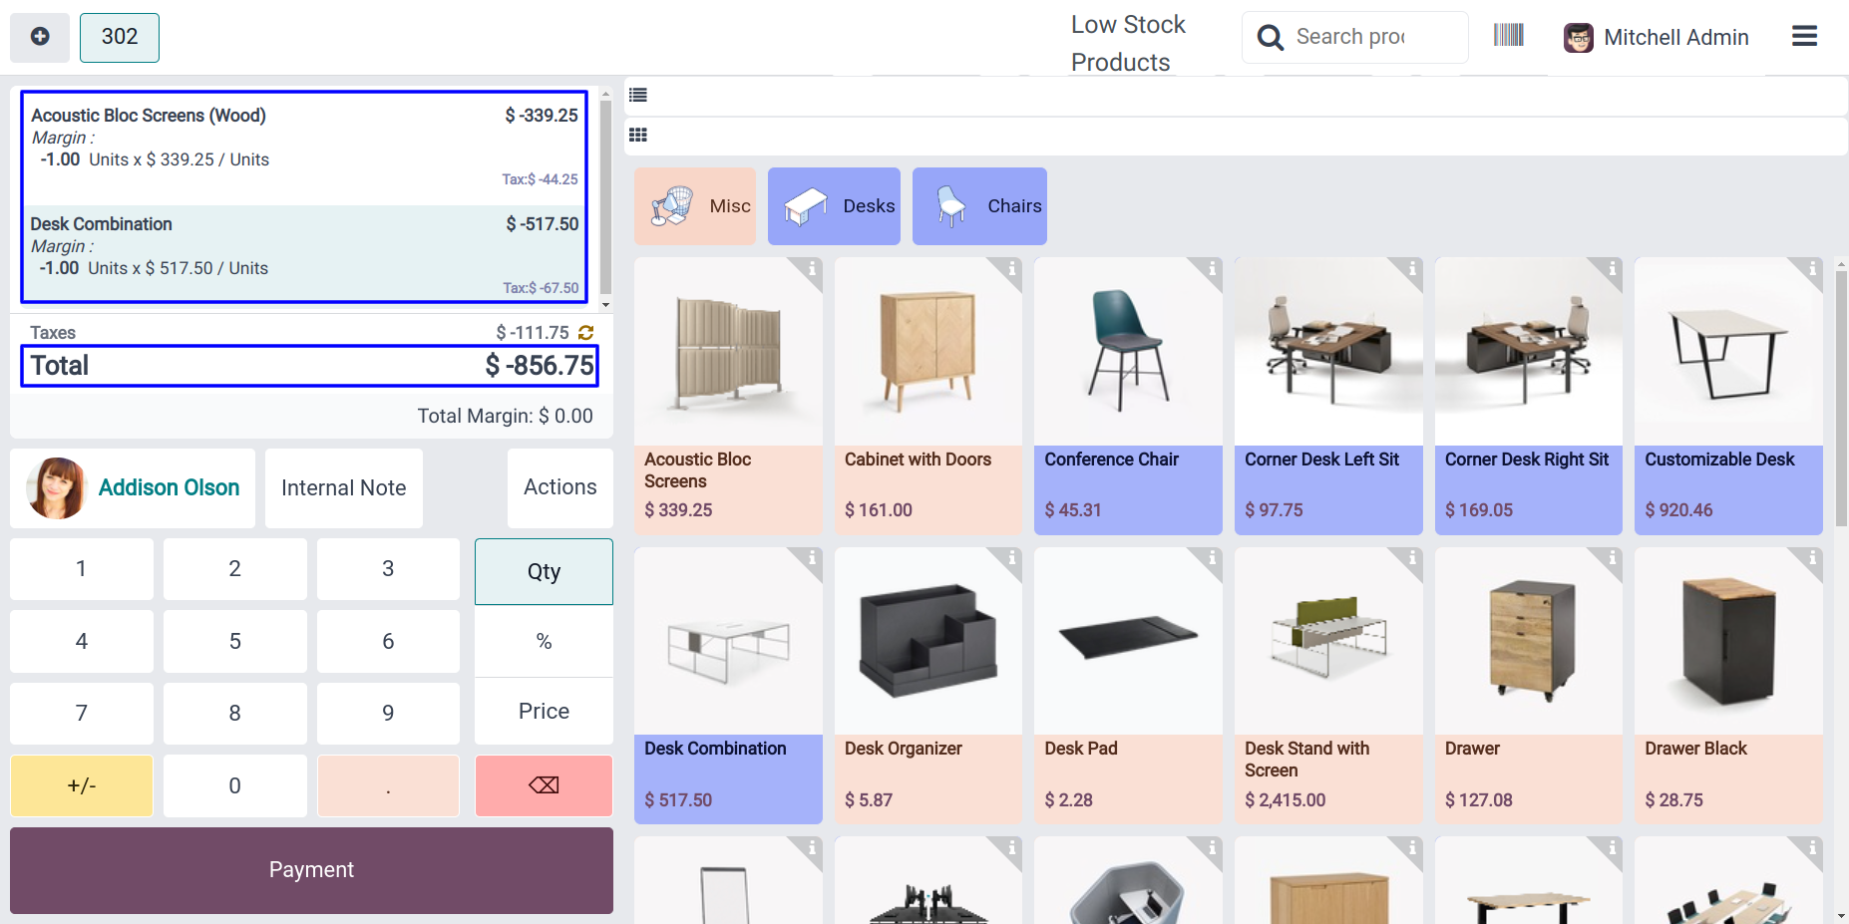Open Mitchell Admin user menu

pos(1657,38)
